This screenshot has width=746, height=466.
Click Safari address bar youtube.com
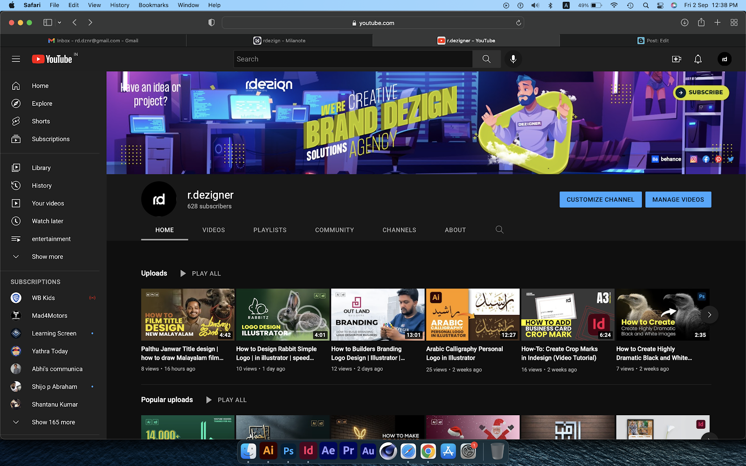click(x=373, y=23)
